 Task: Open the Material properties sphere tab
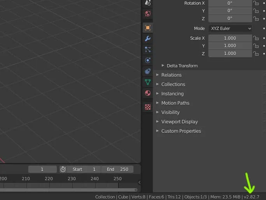[x=148, y=93]
